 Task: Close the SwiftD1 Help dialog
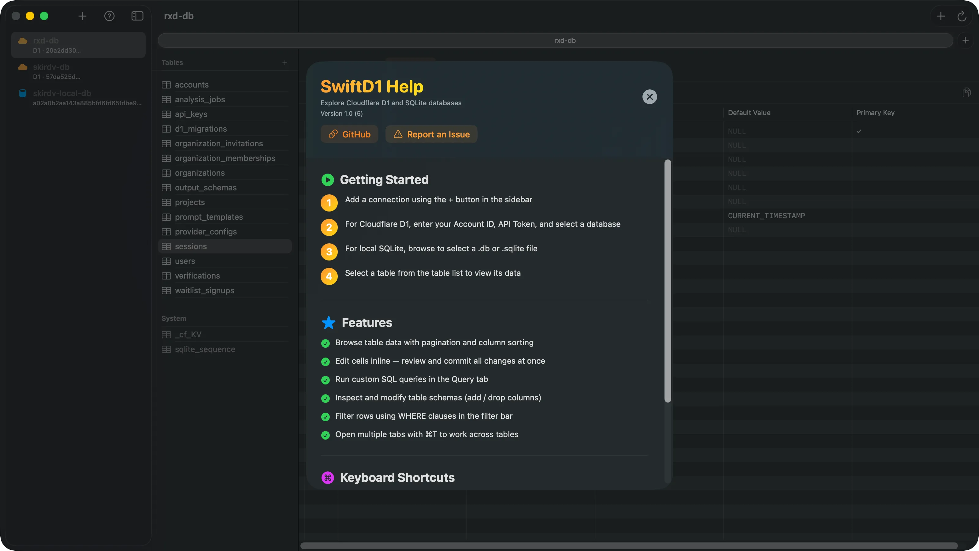pos(650,97)
